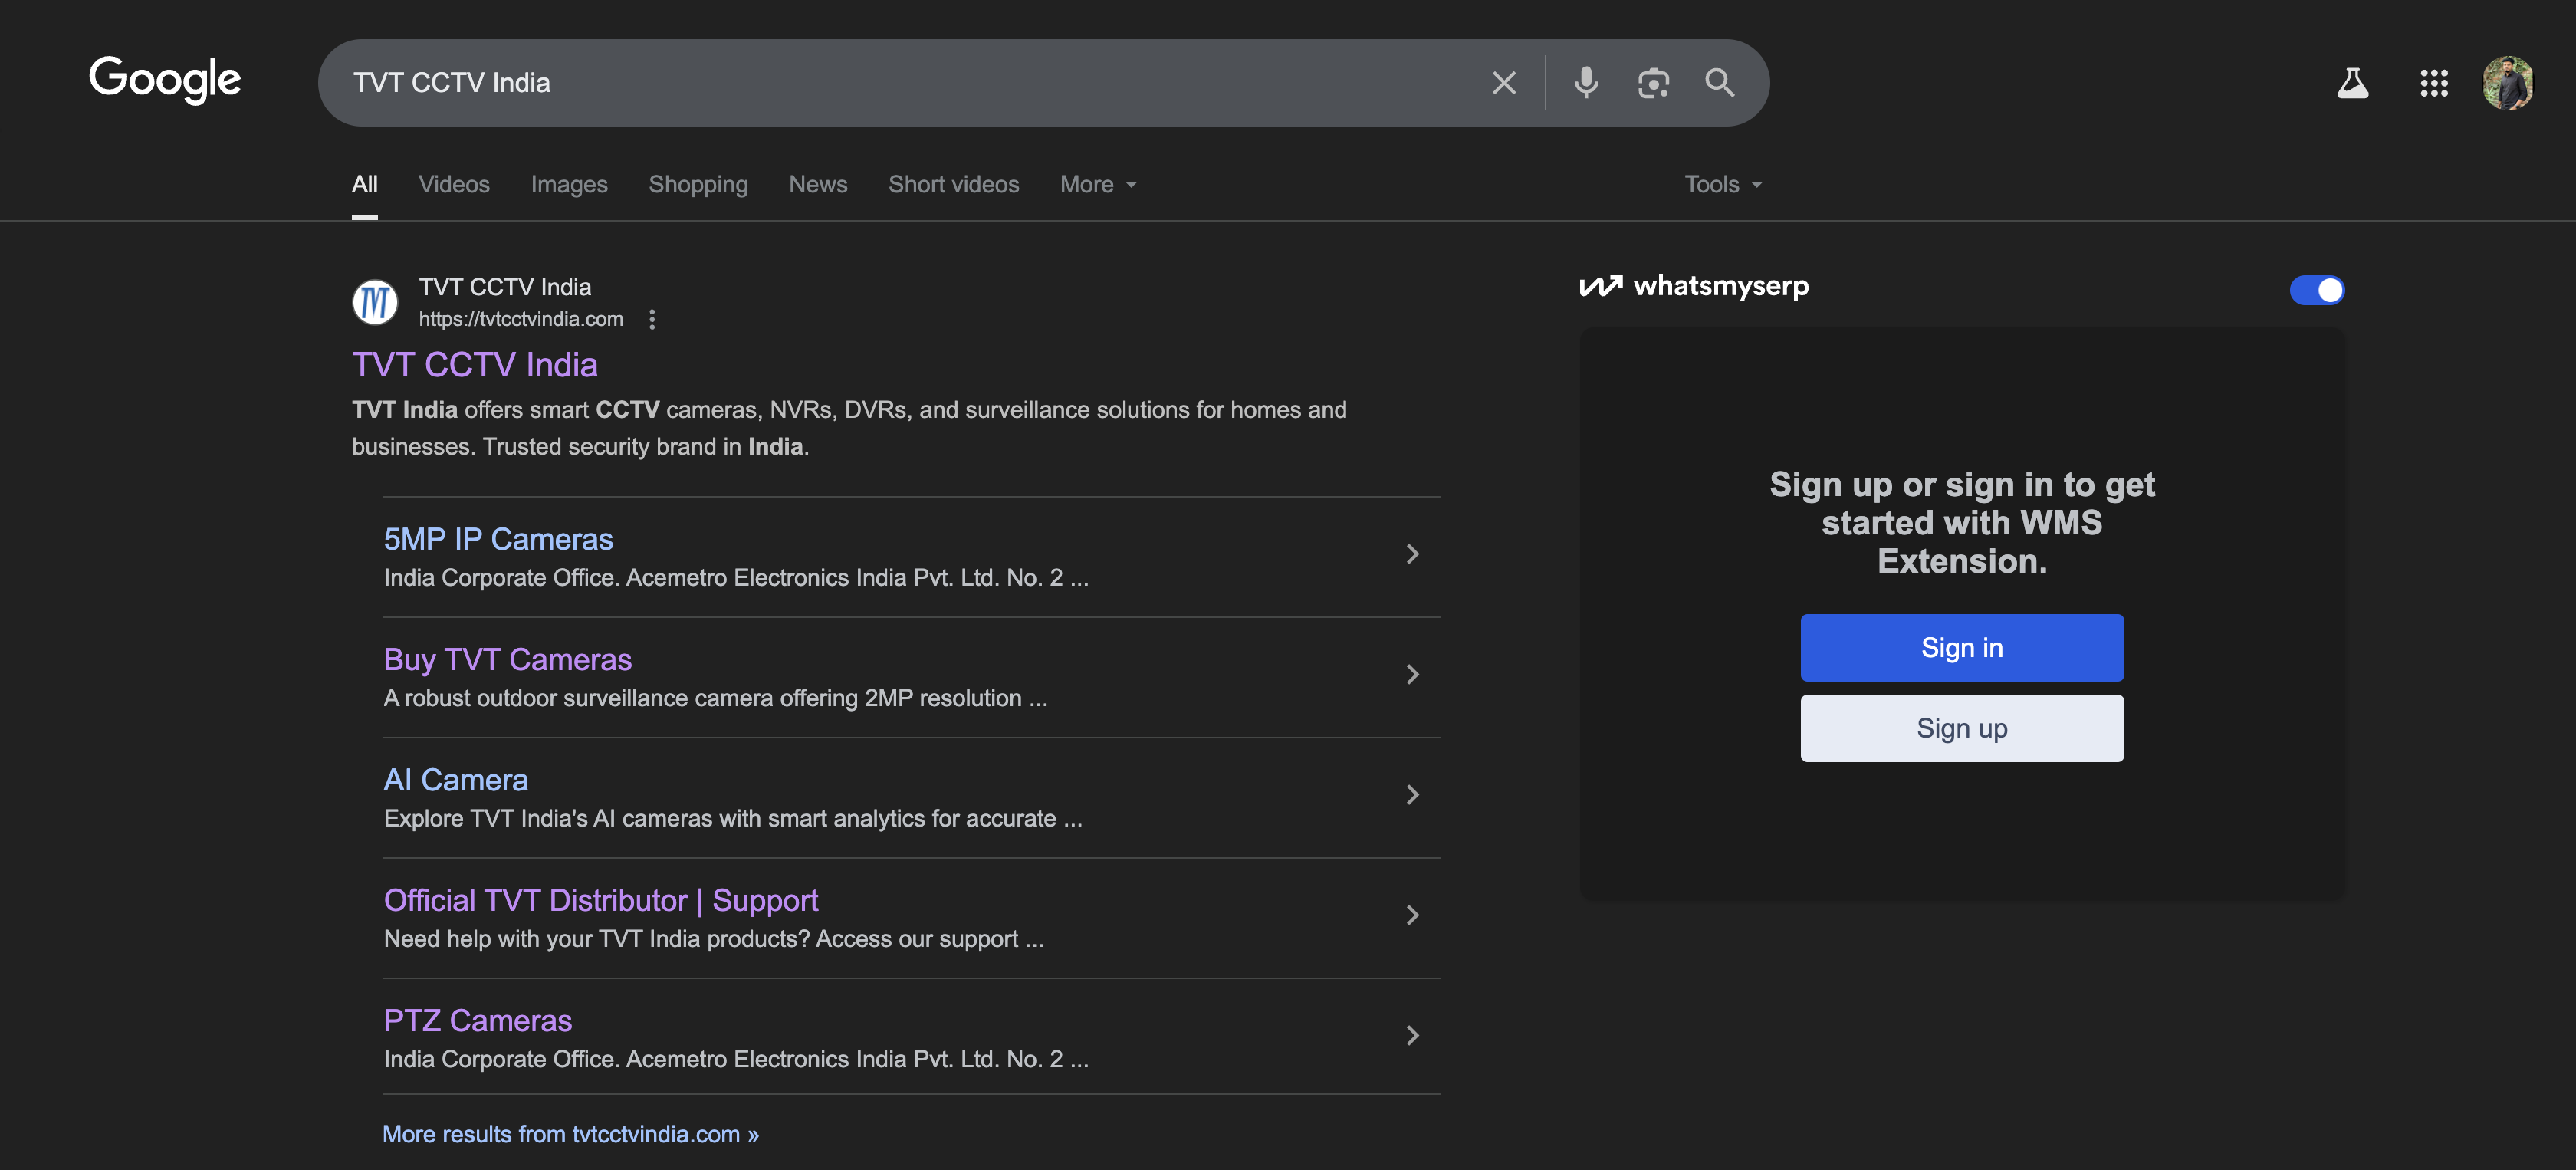
Task: Open the Google account profile picture
Action: (2507, 83)
